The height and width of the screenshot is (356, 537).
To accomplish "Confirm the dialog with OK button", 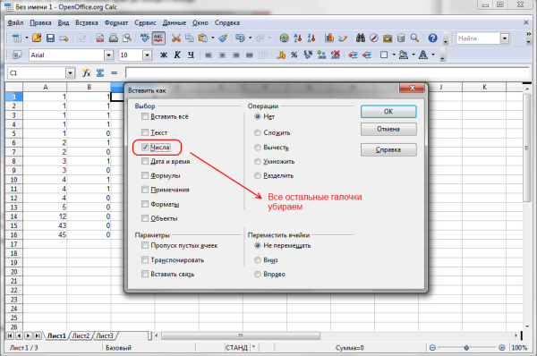I will coord(388,112).
